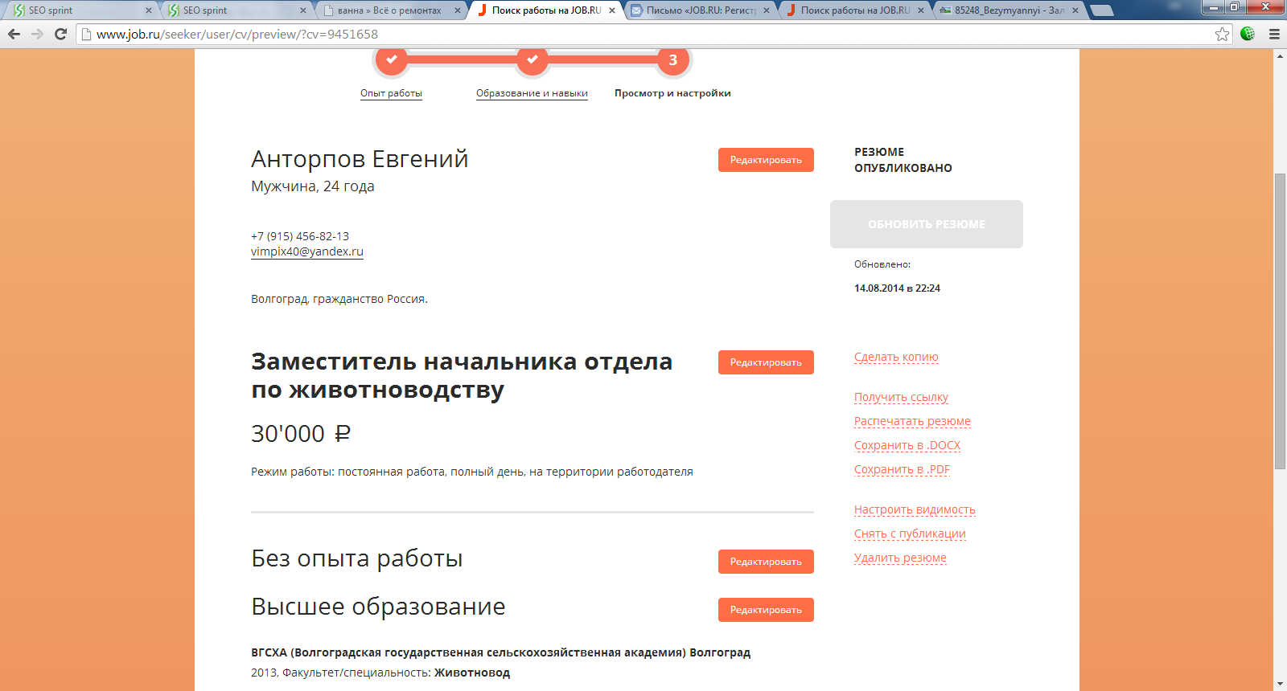Click the update date 14.08.2014 в 22:24
Screen dimensions: 1287x691
[x=897, y=288]
